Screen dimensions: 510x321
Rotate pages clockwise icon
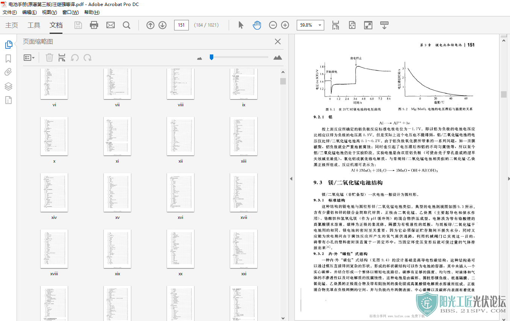coord(88,57)
